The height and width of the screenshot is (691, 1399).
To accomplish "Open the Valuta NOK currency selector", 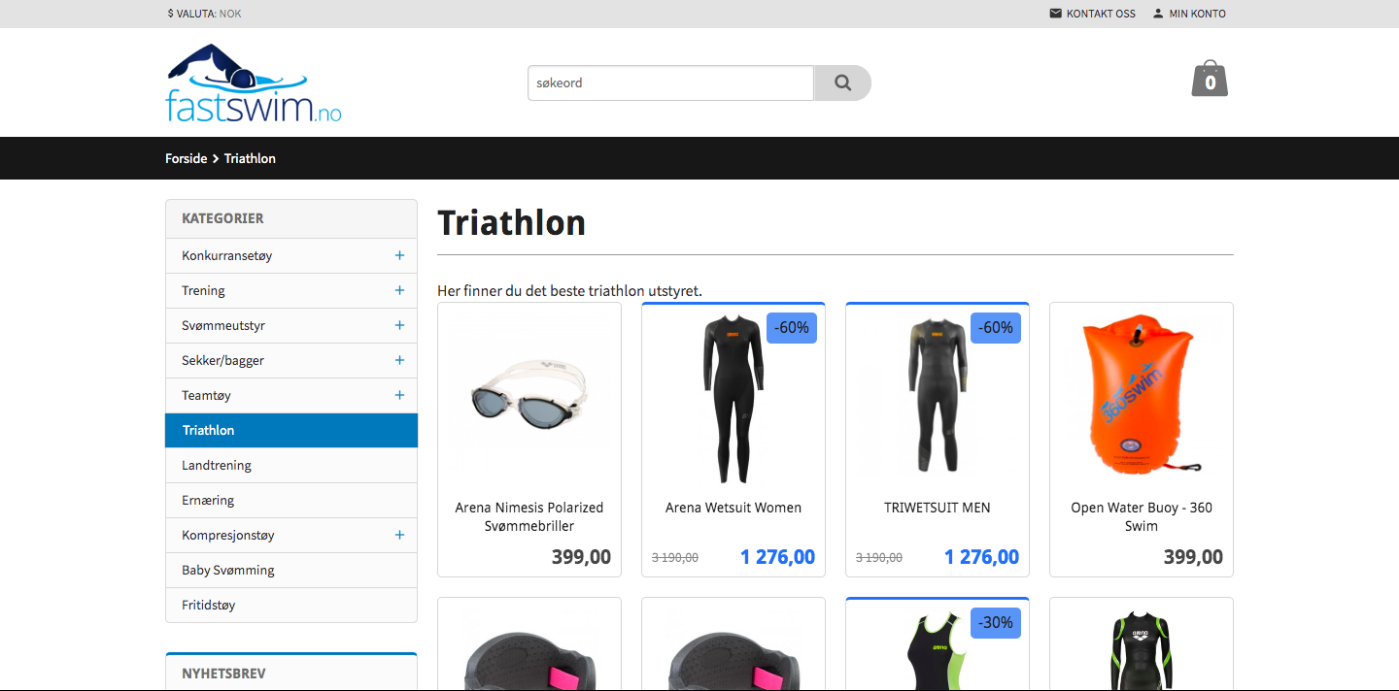I will pos(204,14).
